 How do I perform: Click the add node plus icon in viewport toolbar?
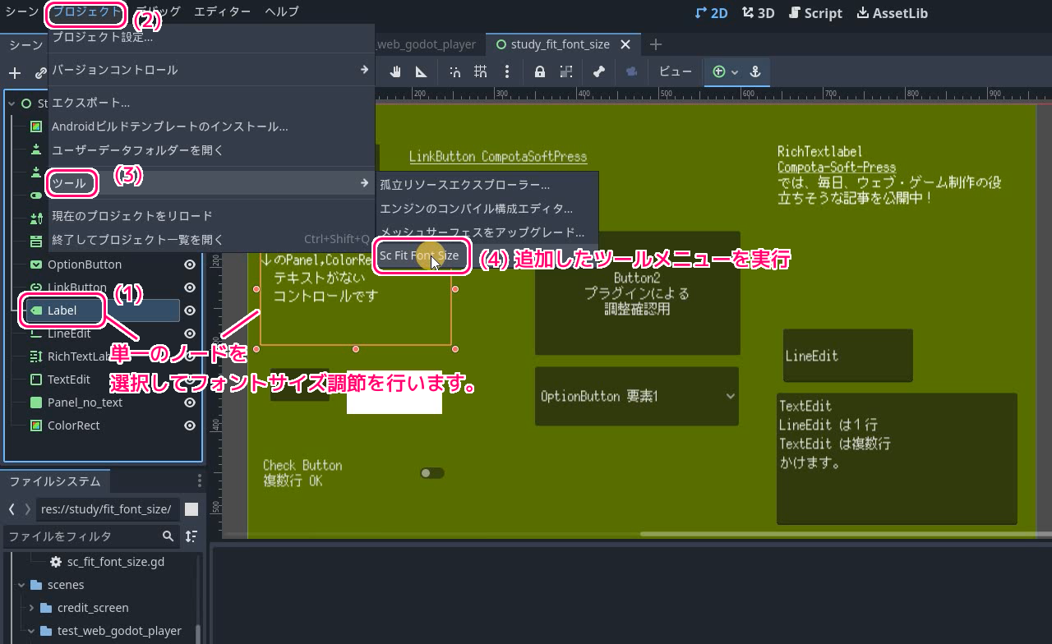[x=718, y=71]
